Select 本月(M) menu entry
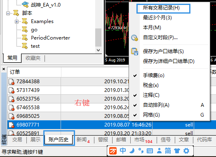The height and width of the screenshot is (157, 216). [152, 28]
